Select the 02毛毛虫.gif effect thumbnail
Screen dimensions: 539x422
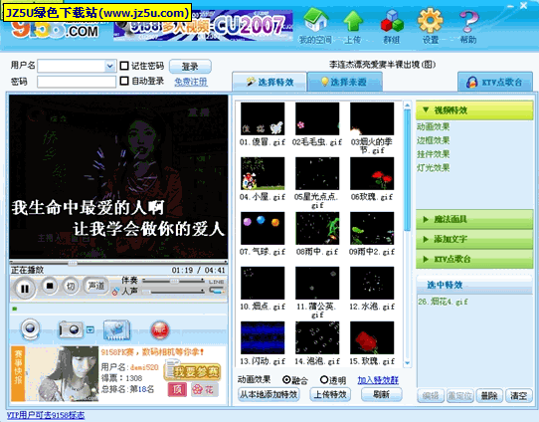[x=317, y=118]
